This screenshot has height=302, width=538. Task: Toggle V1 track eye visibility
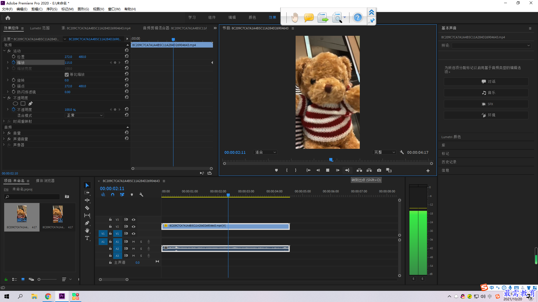tap(134, 234)
